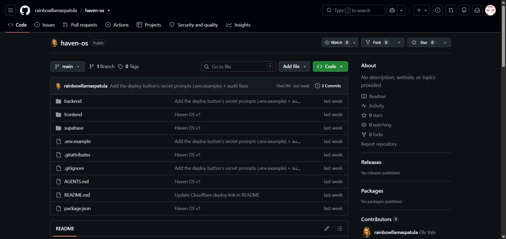Open the notifications inbox icon
Screen dimensions: 506x239
click(x=477, y=10)
